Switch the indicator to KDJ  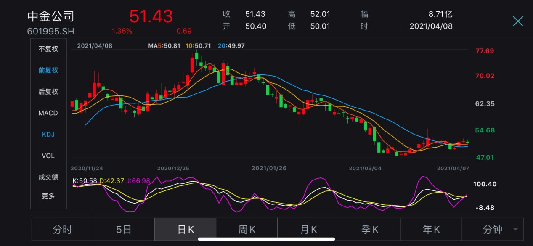pos(48,135)
